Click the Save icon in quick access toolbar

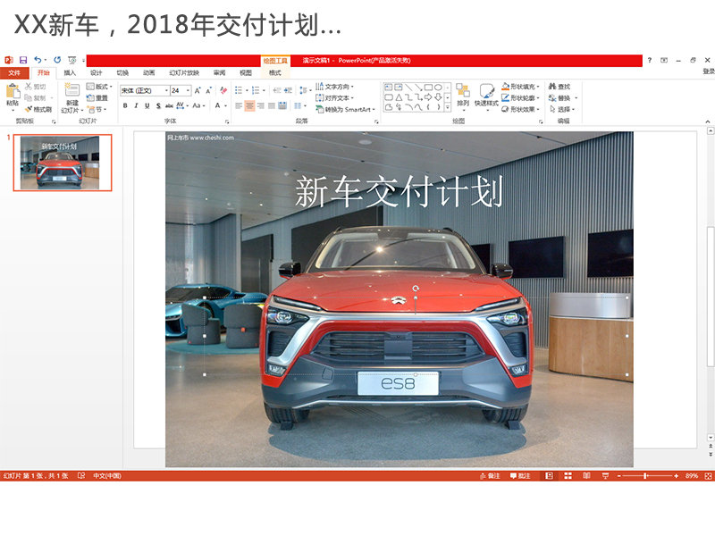23,60
